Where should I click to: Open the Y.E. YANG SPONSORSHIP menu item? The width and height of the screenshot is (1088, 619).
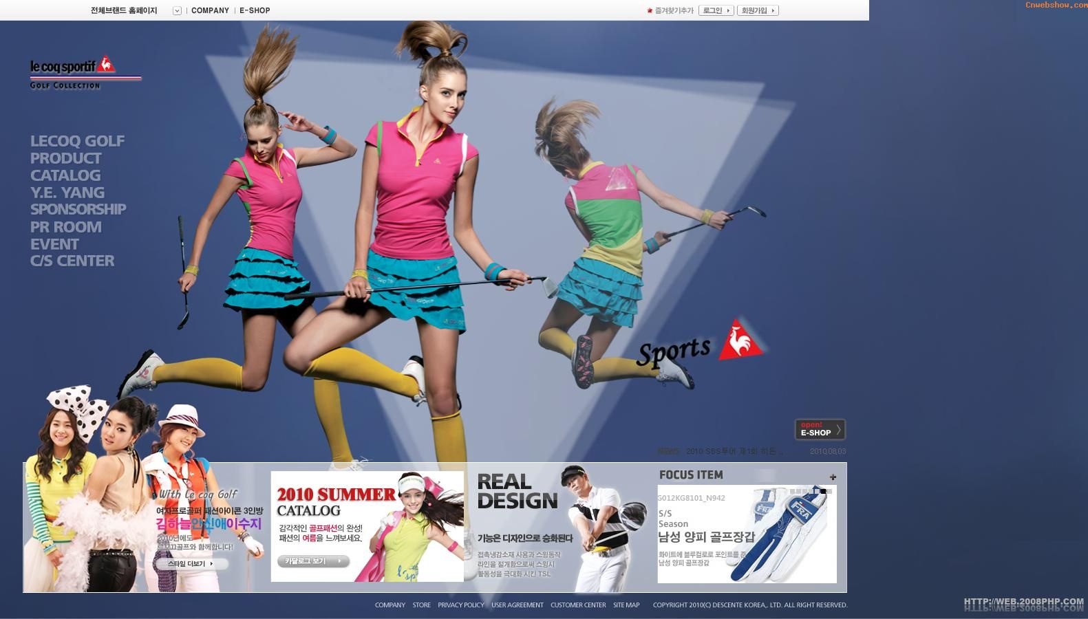pyautogui.click(x=78, y=201)
